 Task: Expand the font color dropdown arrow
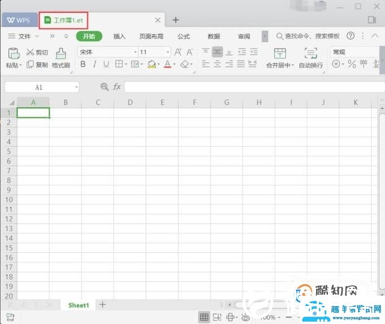[174, 64]
